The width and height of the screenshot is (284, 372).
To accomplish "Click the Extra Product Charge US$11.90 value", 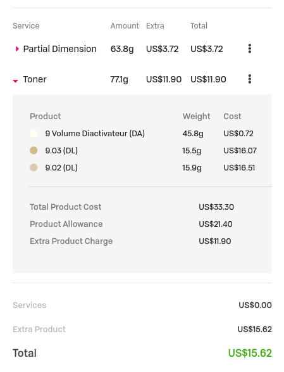I will click(x=215, y=241).
